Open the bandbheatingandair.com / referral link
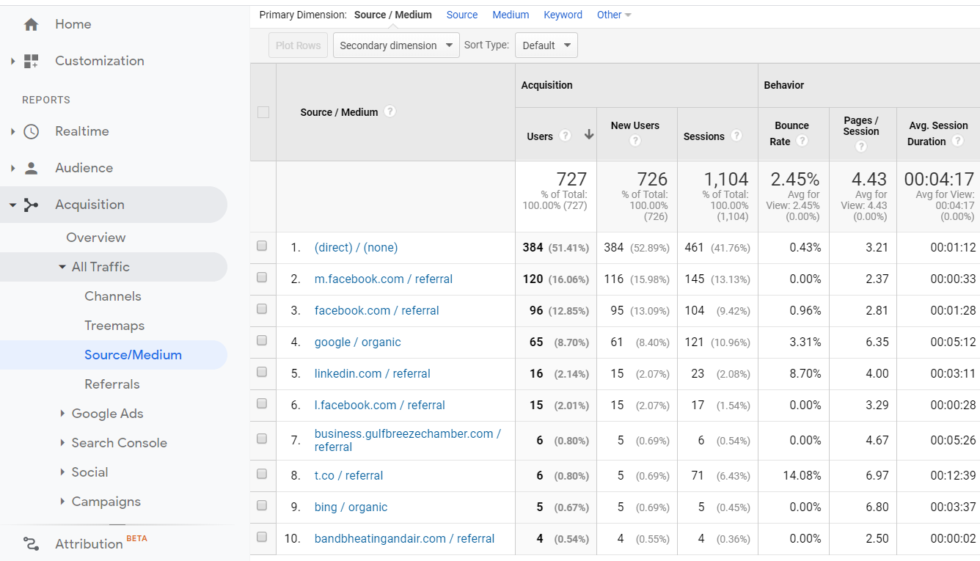 [x=404, y=538]
